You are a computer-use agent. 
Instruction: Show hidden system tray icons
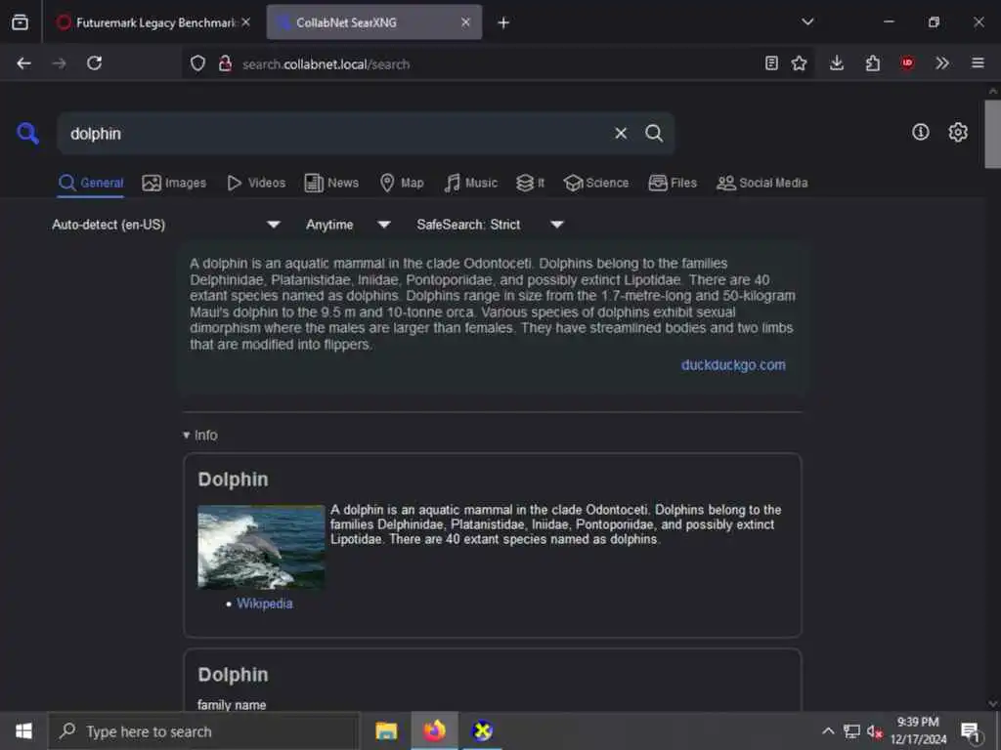(827, 731)
